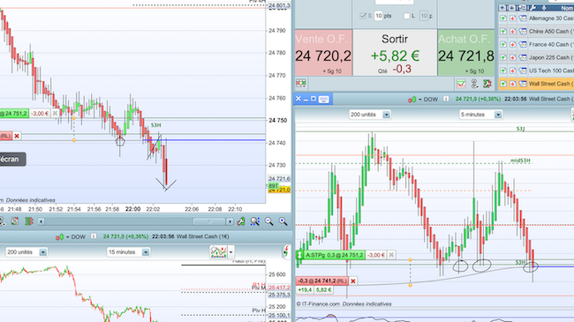Open 200 unités dropdown in 5 minutes chart

(x=370, y=115)
